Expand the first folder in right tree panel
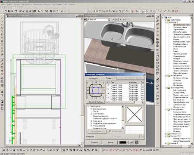The height and width of the screenshot is (155, 194). (x=166, y=20)
